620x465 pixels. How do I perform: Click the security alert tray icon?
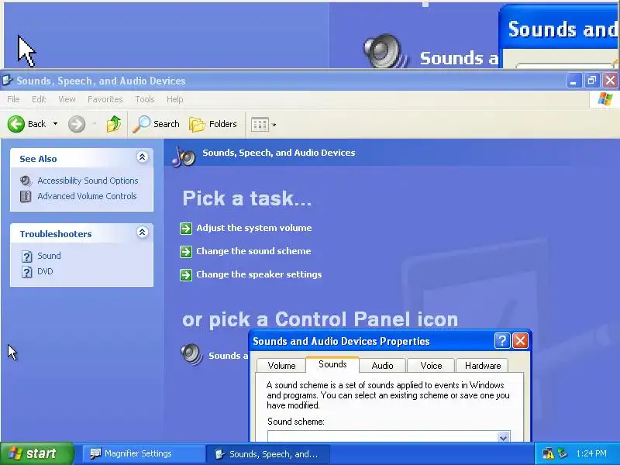point(549,453)
